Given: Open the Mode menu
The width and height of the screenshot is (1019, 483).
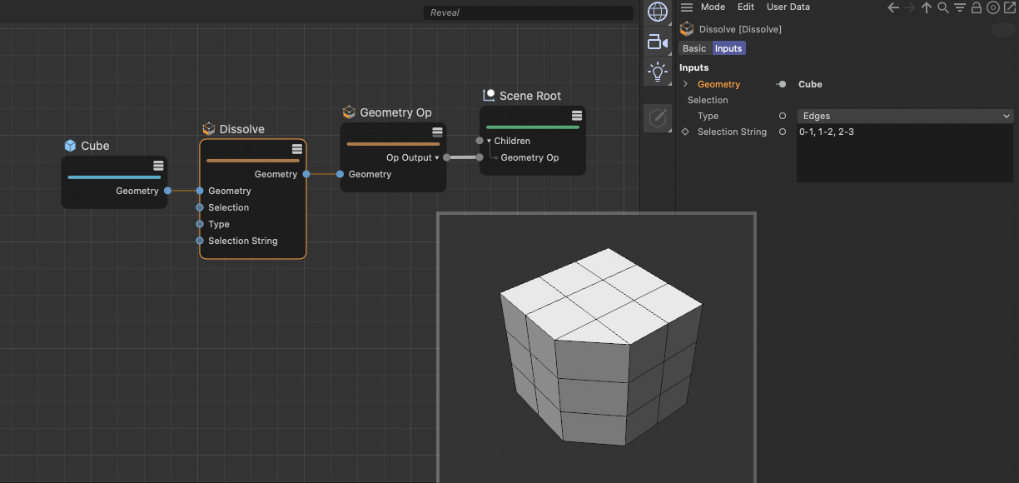Looking at the screenshot, I should coord(713,7).
